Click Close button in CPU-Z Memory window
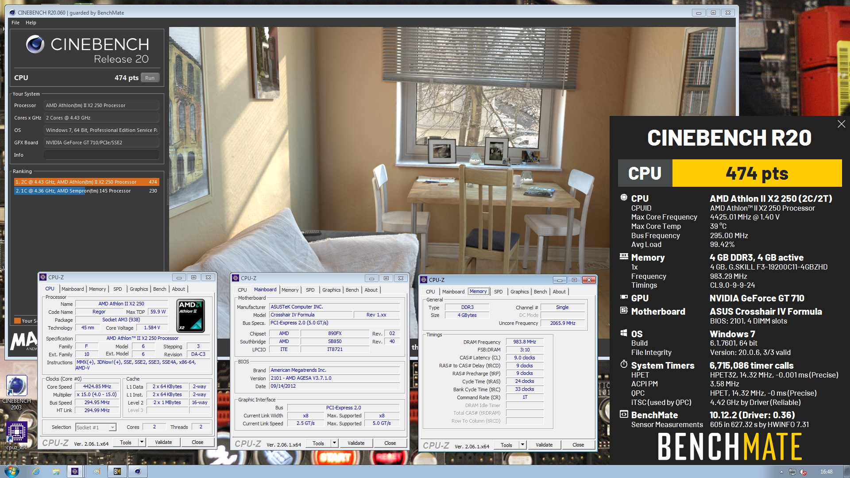850x478 pixels. 578,445
